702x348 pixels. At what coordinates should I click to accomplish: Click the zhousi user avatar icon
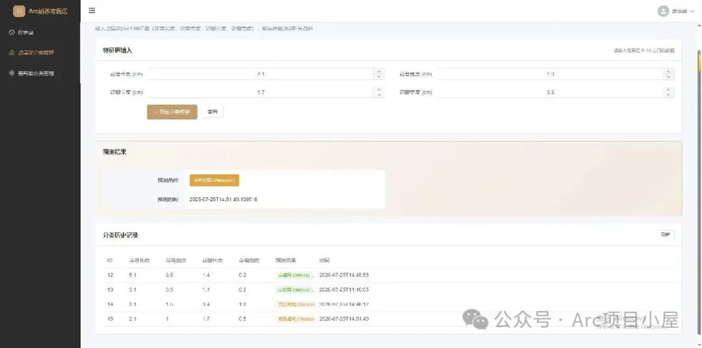[663, 11]
